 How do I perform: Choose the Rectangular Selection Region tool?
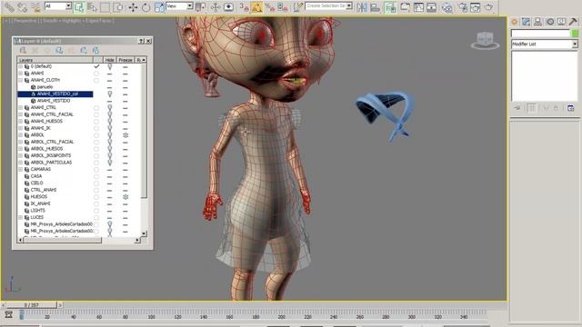(105, 6)
